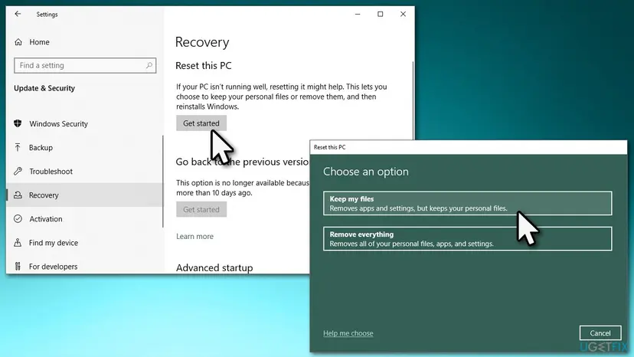Click the Recovery page title
Screen dimensions: 634x357
click(202, 42)
